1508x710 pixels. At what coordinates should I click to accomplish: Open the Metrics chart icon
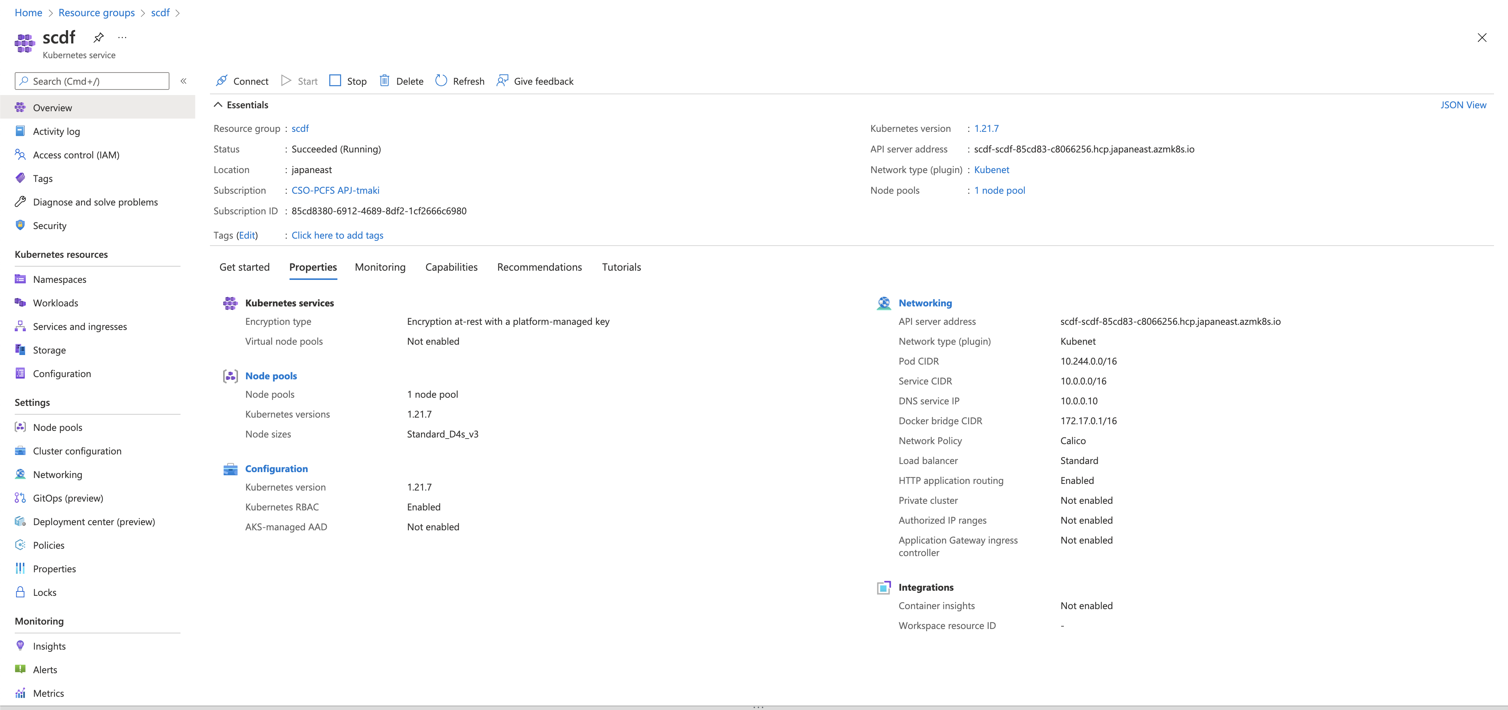coord(20,693)
